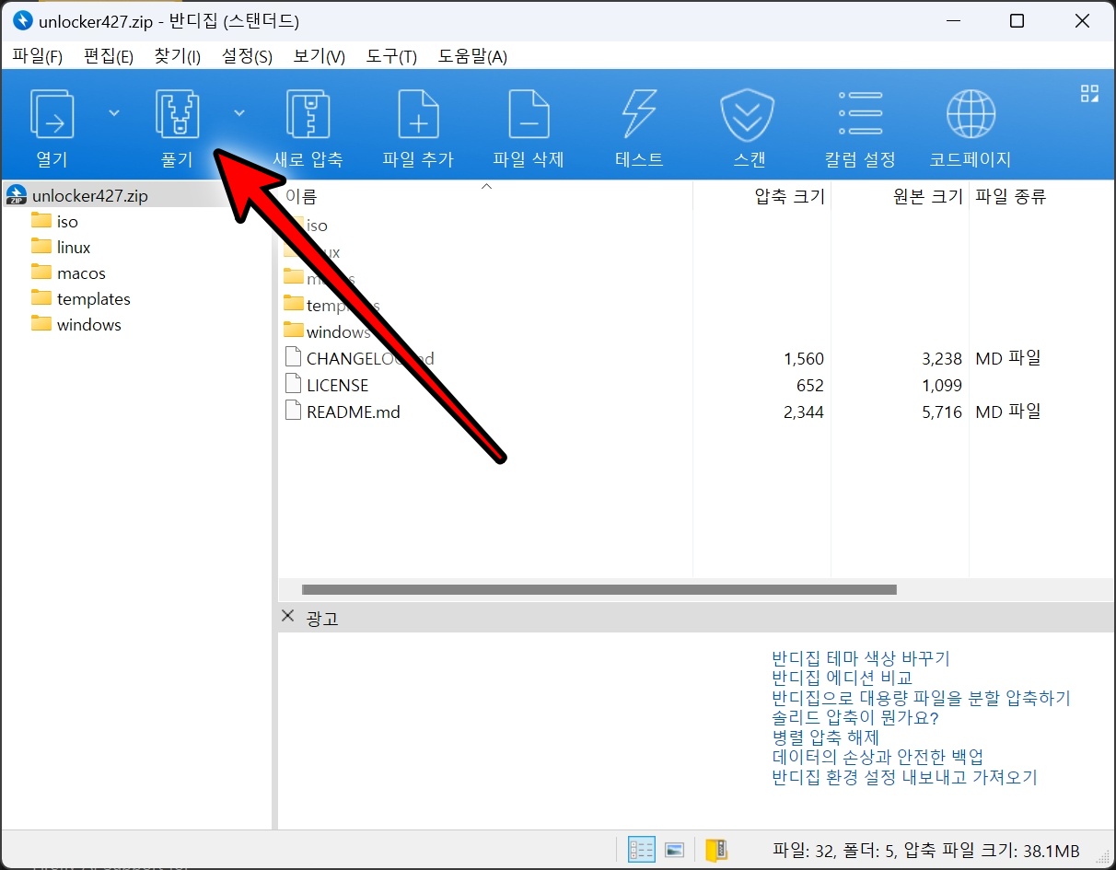The height and width of the screenshot is (870, 1116).
Task: Select iso folder in left tree
Action: click(67, 222)
